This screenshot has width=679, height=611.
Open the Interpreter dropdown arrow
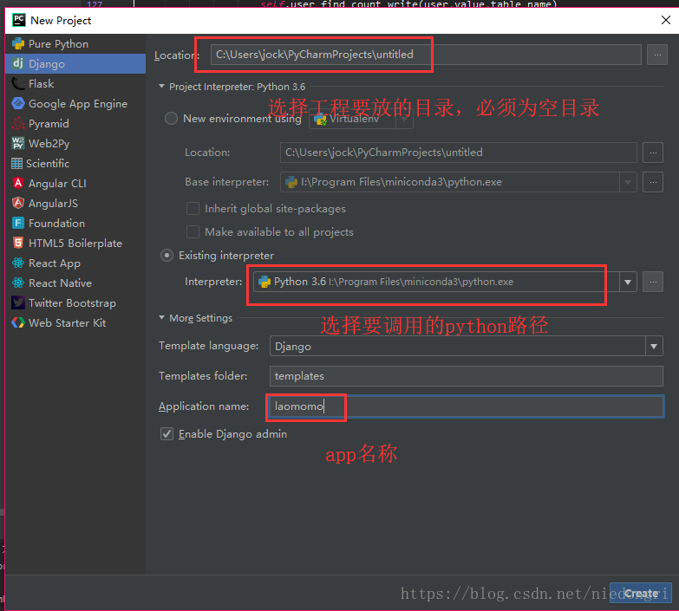click(x=628, y=283)
